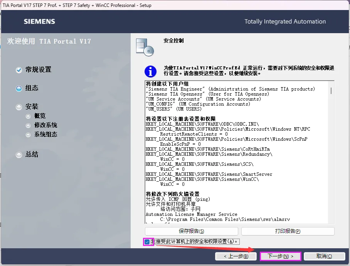Click the 欢迎使用 TIA Portal V17 title
This screenshot has width=350, height=266.
[49, 41]
